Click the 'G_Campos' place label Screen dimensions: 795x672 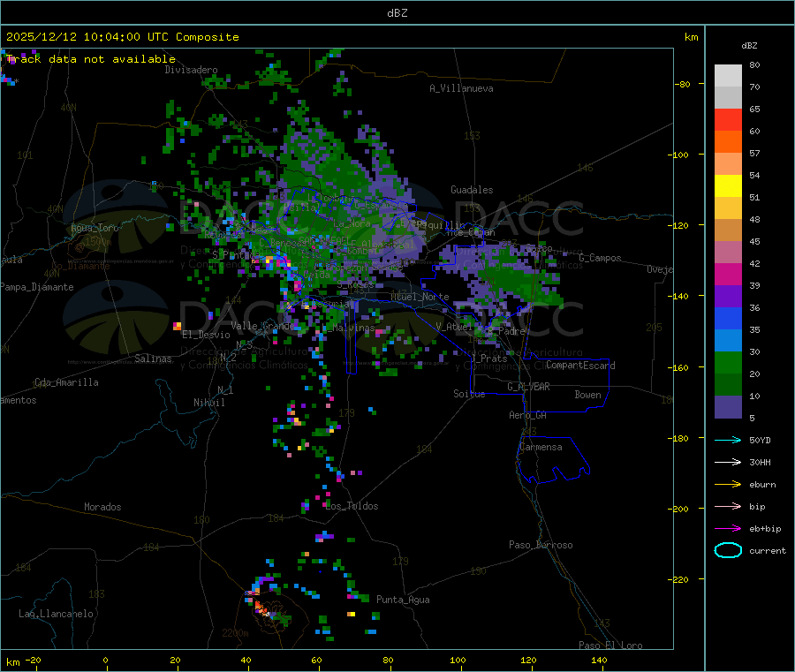tap(600, 258)
